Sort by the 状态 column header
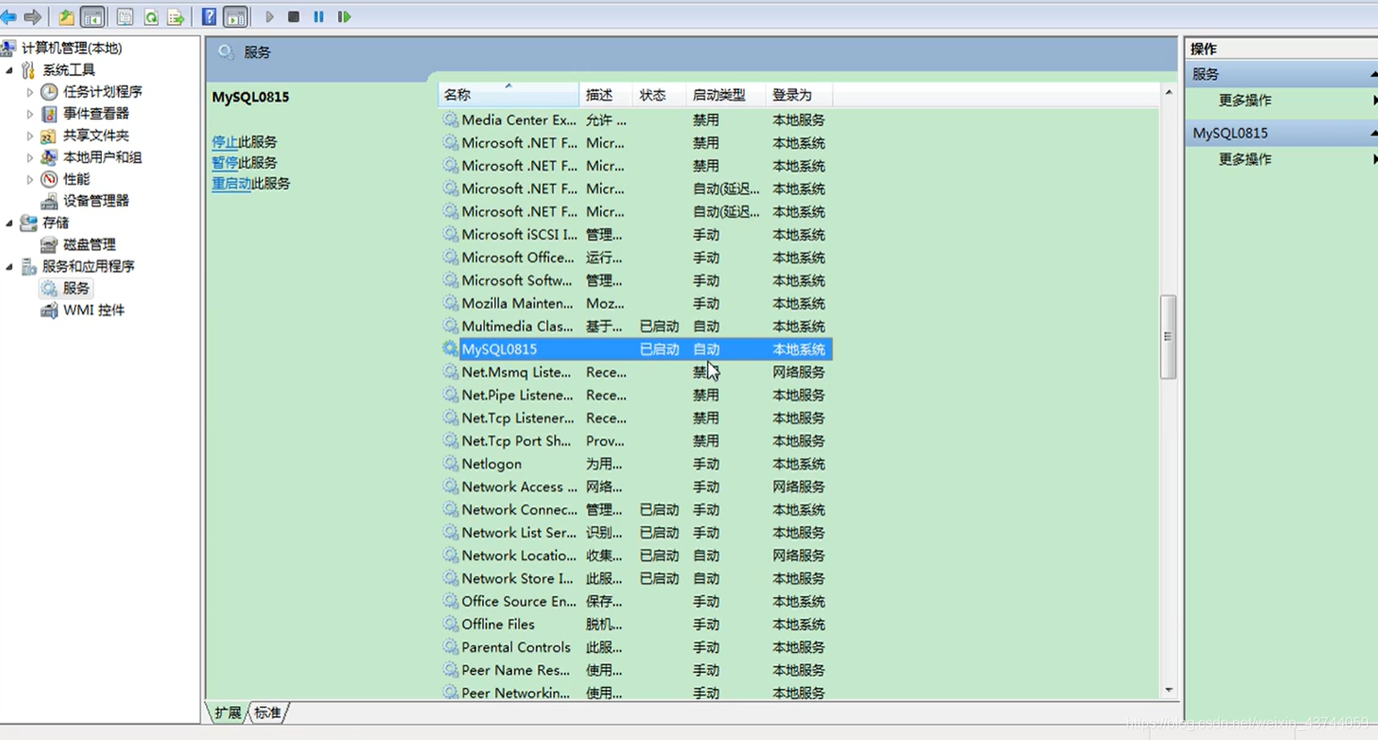 [659, 95]
